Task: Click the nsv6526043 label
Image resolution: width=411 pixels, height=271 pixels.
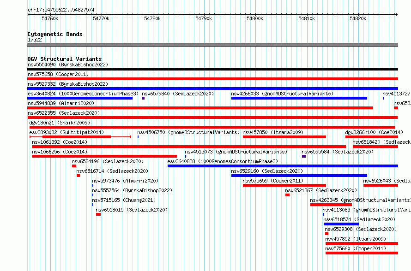Action: coord(387,181)
